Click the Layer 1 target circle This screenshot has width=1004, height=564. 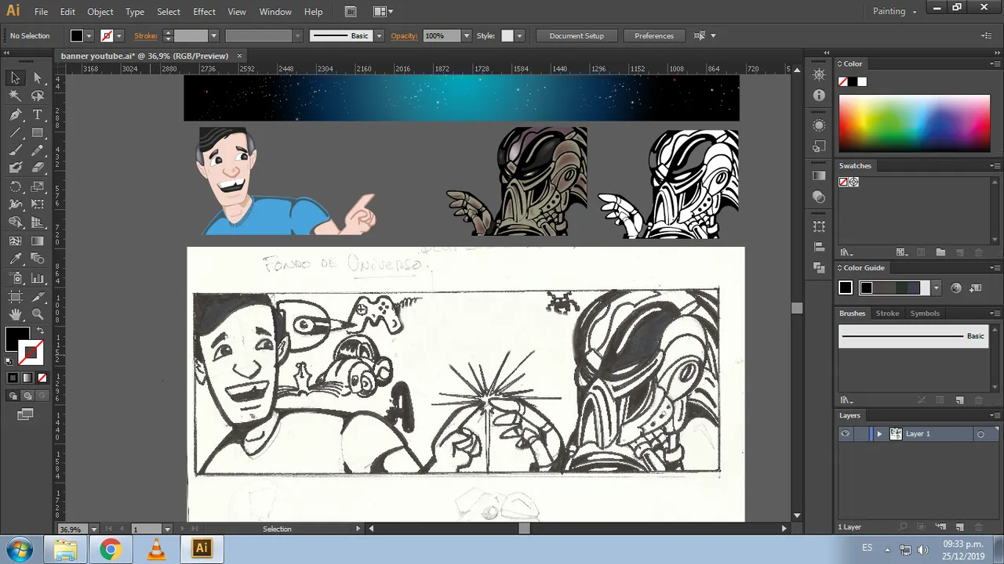point(980,434)
